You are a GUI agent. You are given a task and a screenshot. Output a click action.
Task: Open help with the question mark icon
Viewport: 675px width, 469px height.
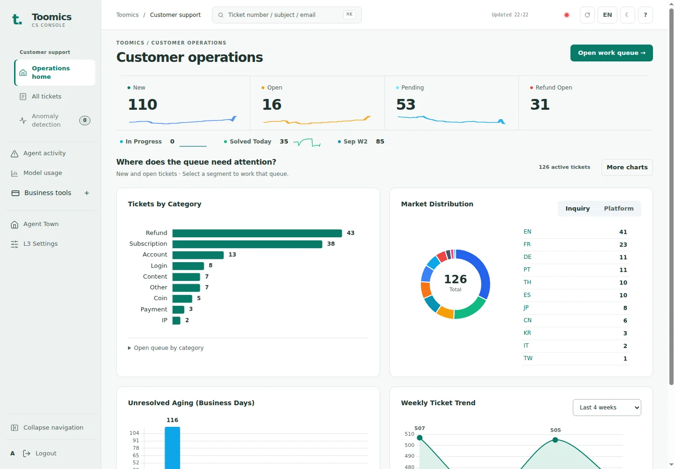[x=645, y=15]
